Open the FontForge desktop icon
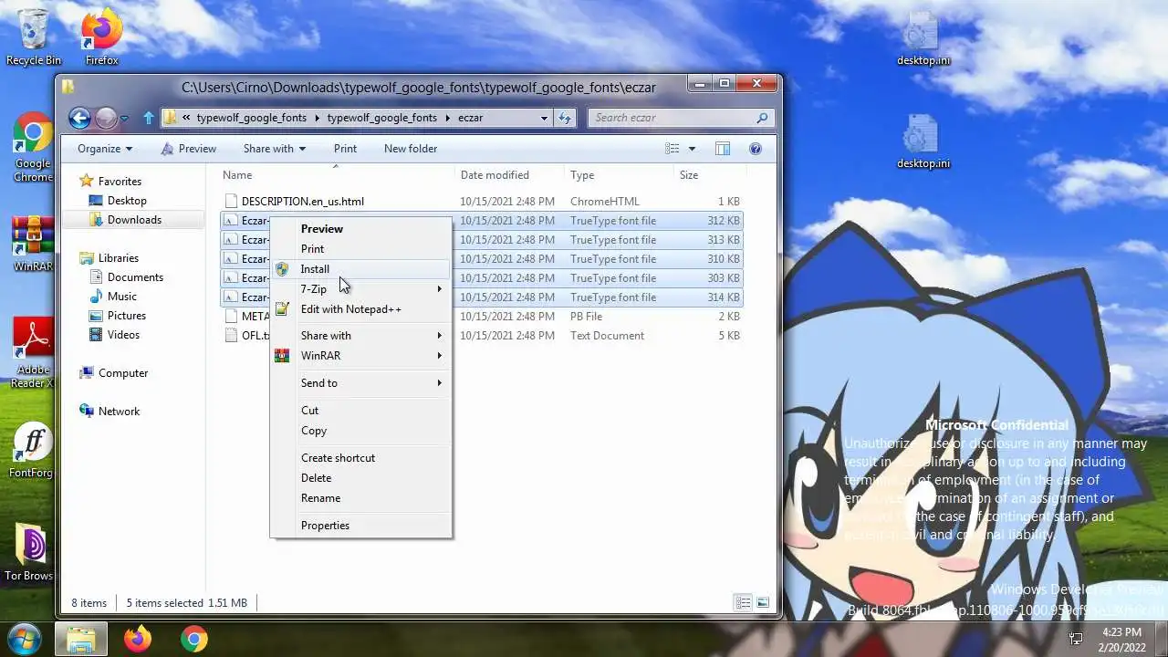1168x657 pixels. (32, 451)
